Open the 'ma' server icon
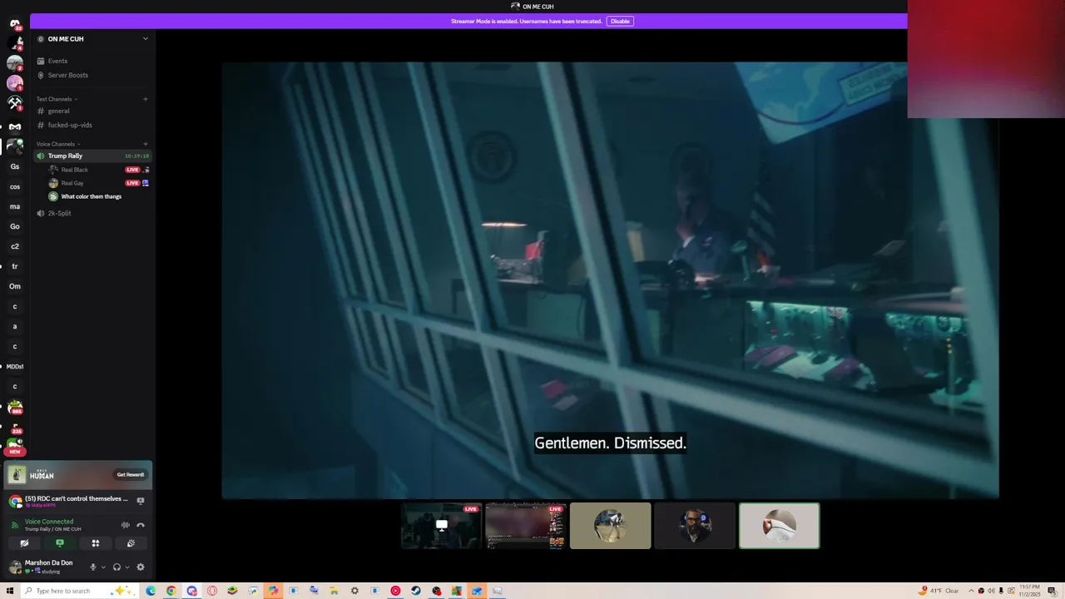Viewport: 1065px width, 599px height. (15, 206)
